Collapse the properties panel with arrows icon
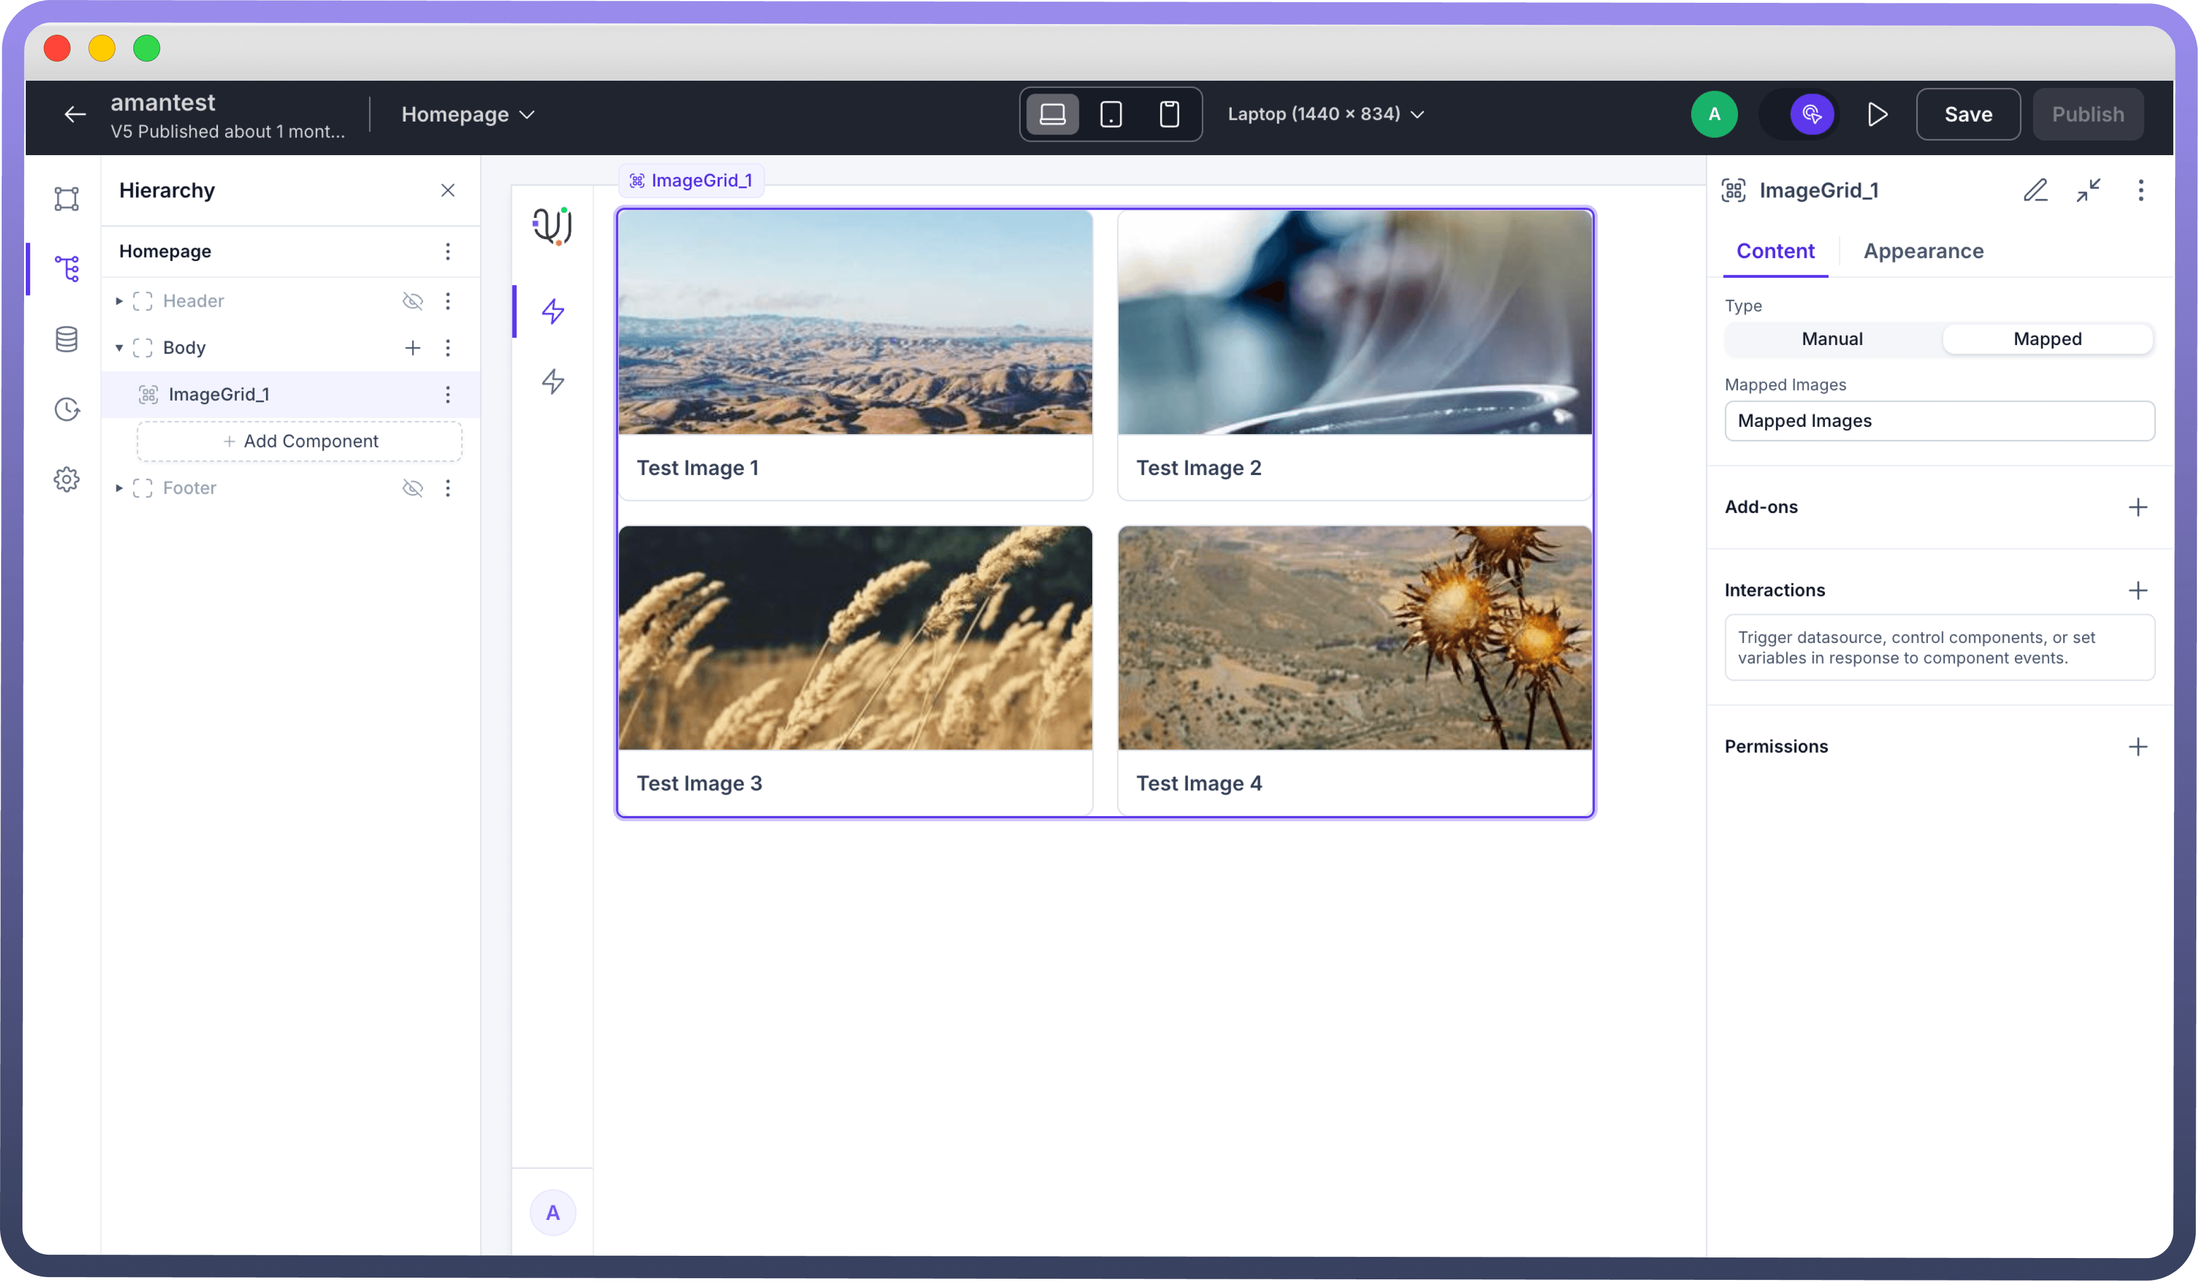Image resolution: width=2198 pixels, height=1281 pixels. click(x=2088, y=190)
